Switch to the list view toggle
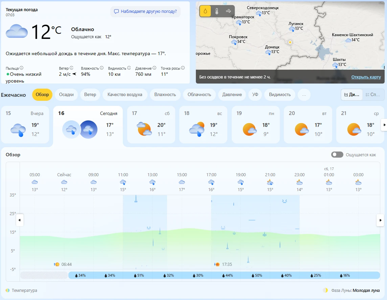 click(x=373, y=95)
